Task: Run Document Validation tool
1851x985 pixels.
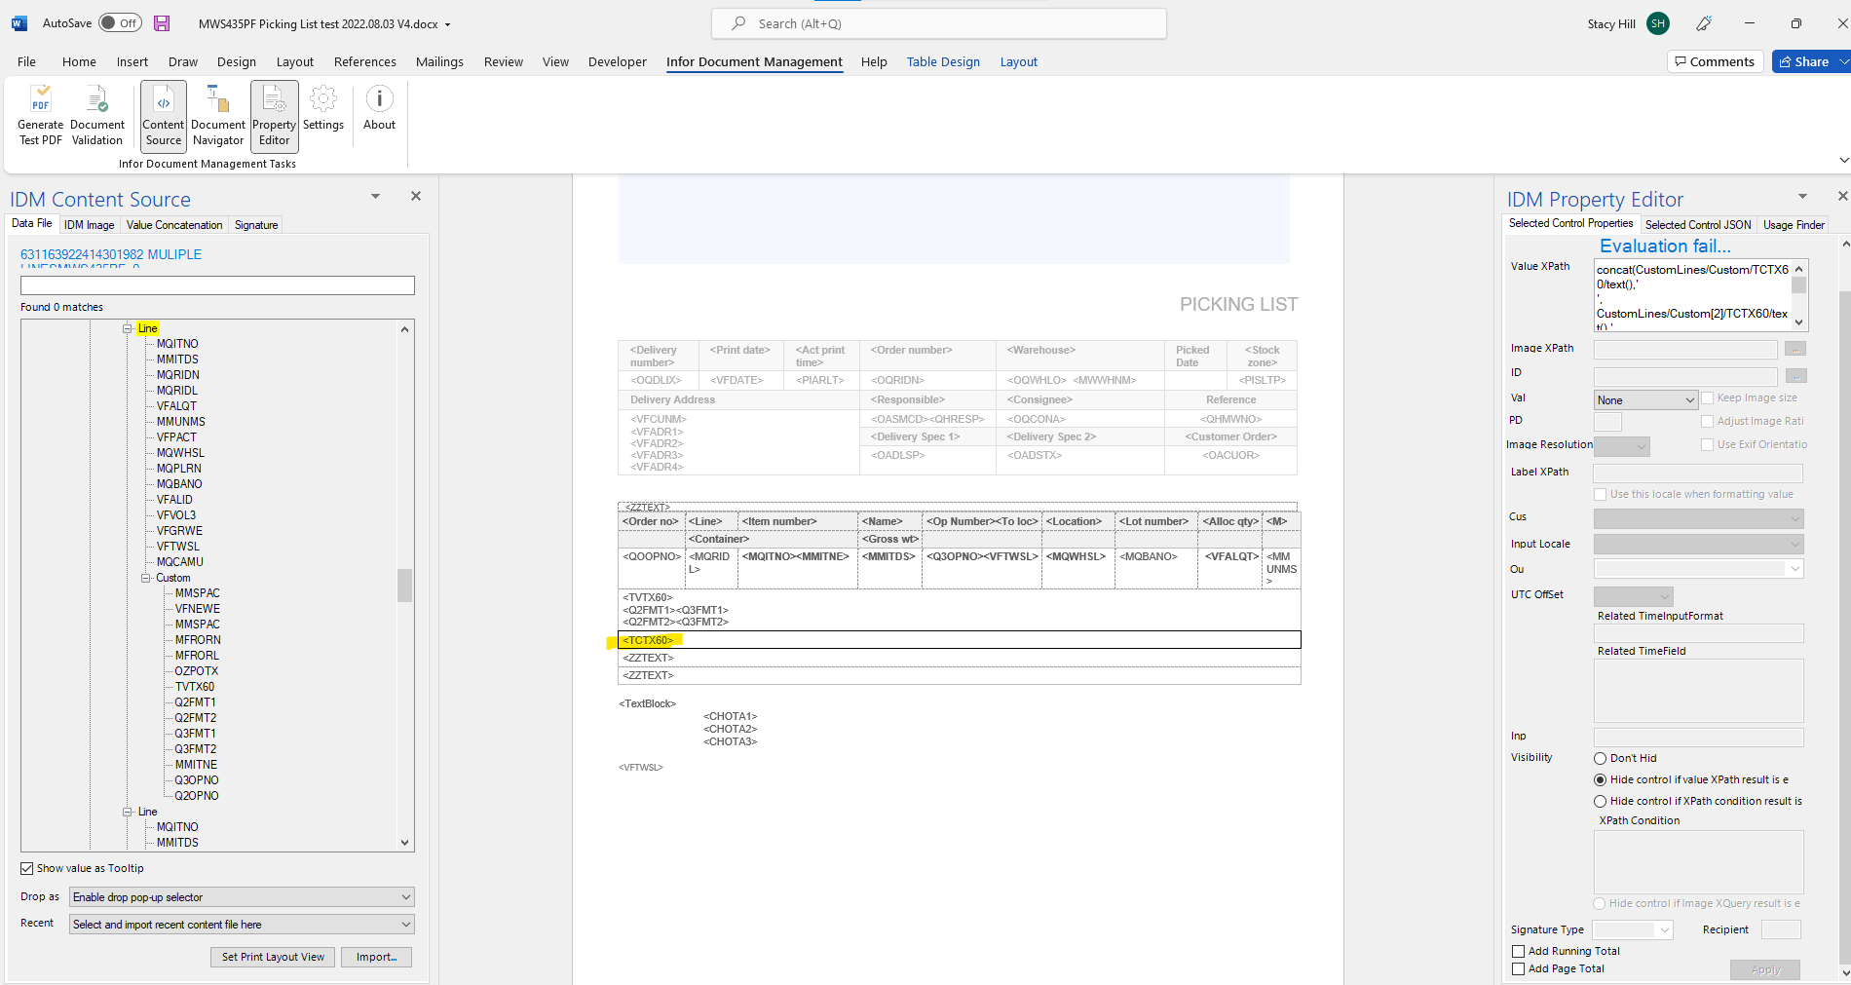Action: click(x=97, y=116)
